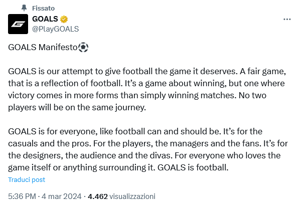Click the pushpin icon above the post
Image resolution: width=300 pixels, height=206 pixels.
(x=24, y=8)
